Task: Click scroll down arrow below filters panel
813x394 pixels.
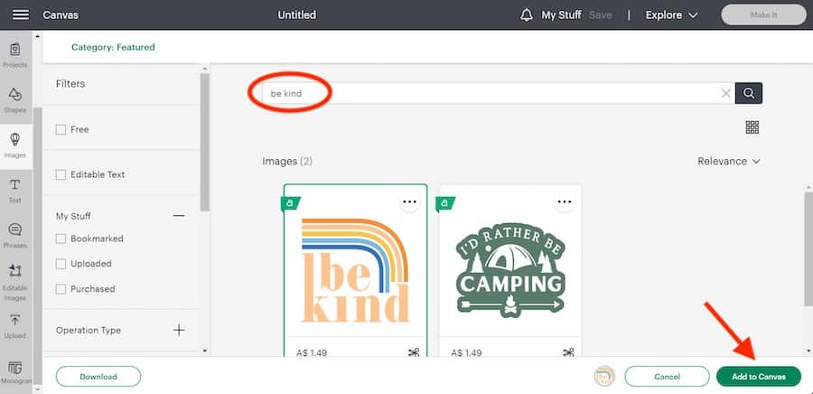Action: (204, 351)
